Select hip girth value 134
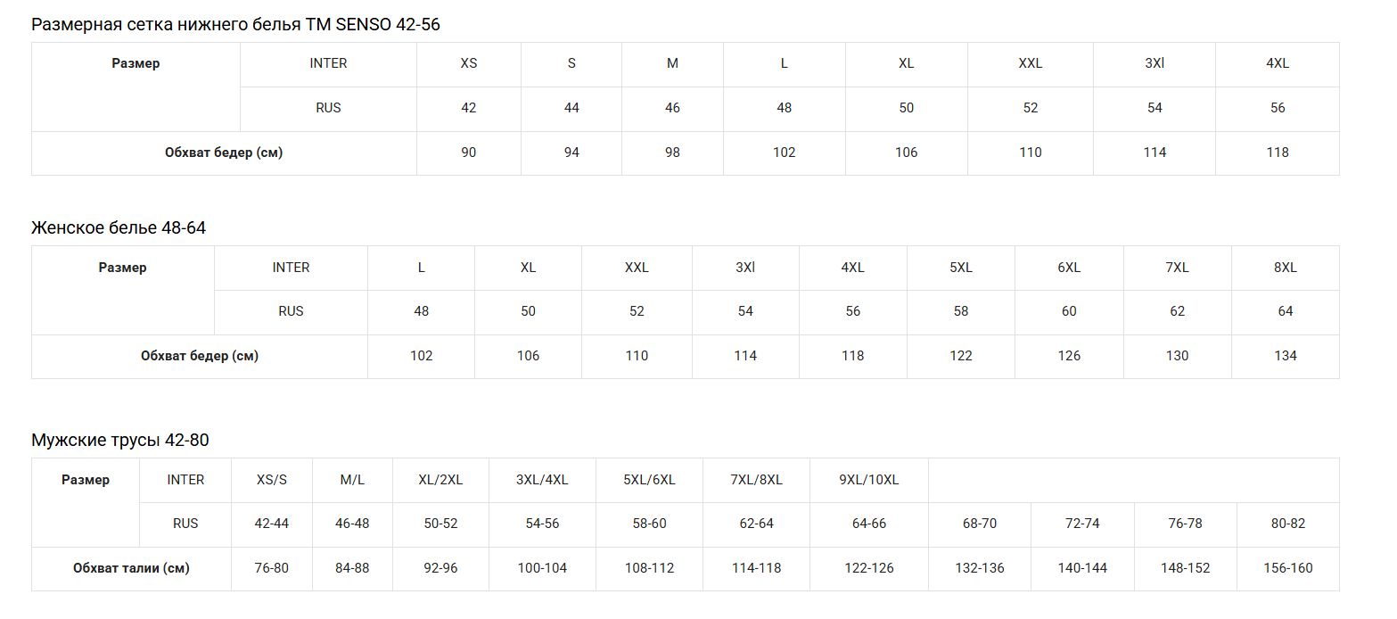 [x=1285, y=356]
